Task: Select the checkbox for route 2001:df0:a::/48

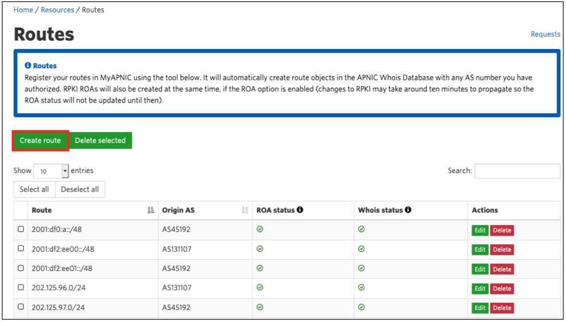Action: 21,229
